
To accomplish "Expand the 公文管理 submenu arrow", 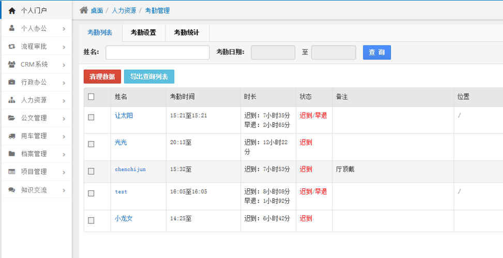I will pyautogui.click(x=64, y=118).
